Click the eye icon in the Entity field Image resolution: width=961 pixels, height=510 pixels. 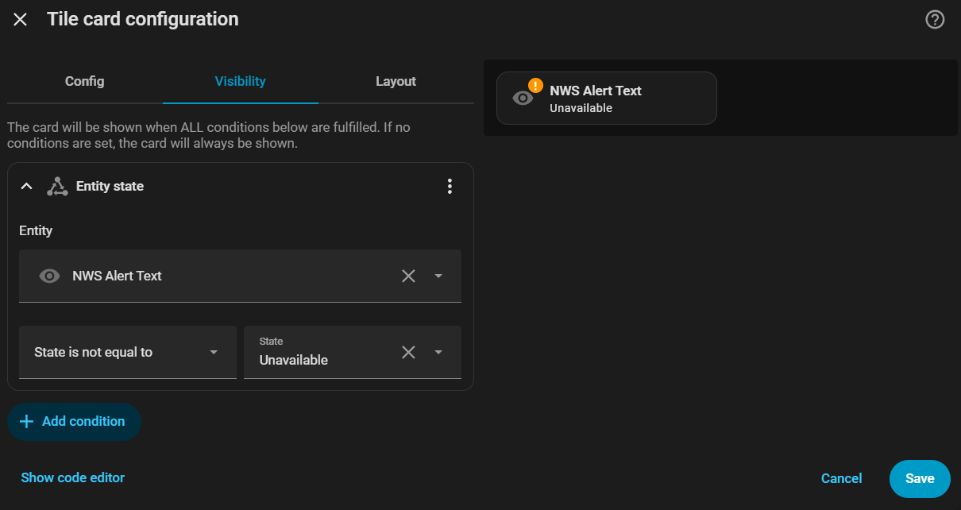click(49, 276)
